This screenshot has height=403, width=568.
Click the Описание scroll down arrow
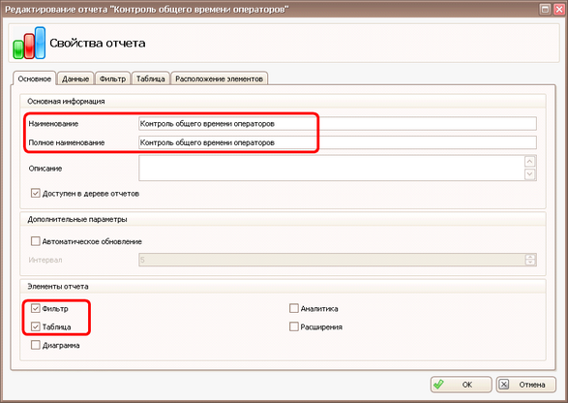point(530,174)
